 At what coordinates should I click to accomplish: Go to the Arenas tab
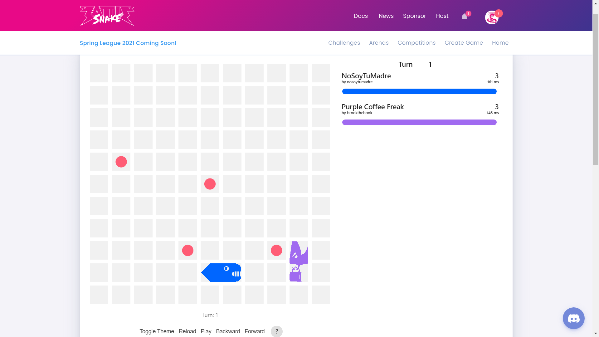pyautogui.click(x=379, y=43)
